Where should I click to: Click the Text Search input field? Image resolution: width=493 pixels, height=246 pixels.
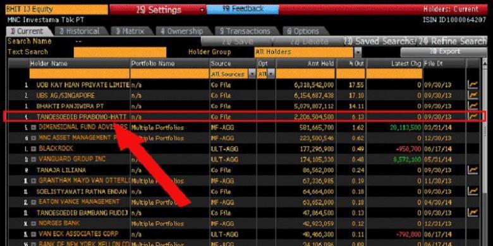(x=120, y=52)
